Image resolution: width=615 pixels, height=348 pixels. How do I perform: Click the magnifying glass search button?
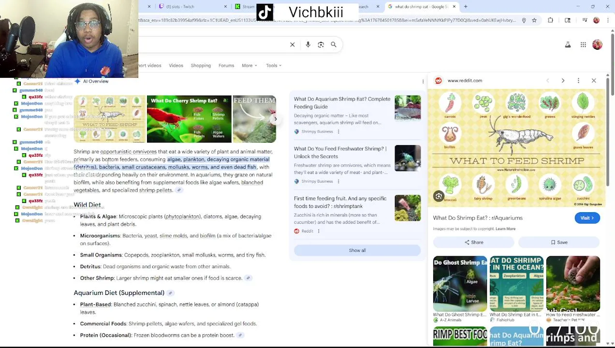(x=334, y=44)
